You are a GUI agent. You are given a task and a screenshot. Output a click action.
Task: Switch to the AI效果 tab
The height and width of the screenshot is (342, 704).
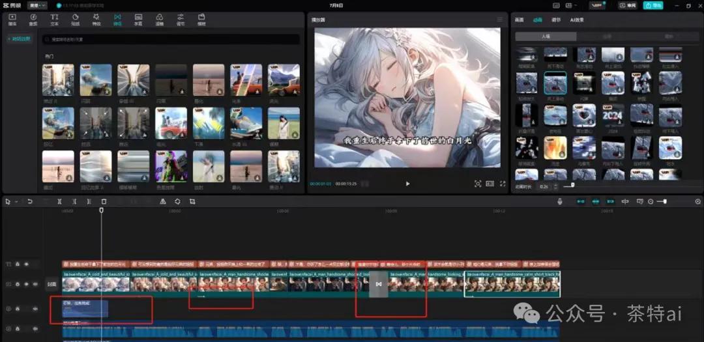click(x=577, y=20)
